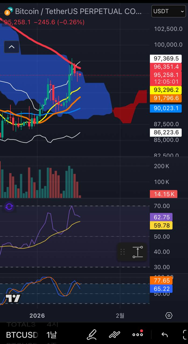This screenshot has height=344, width=188.
Task: Open chart settings hexagon icon
Action: (169, 316)
